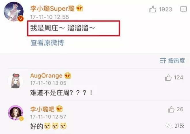Click the crown badge next to 李小璐Super璐
Screen dimensions: 190x134
80,8
